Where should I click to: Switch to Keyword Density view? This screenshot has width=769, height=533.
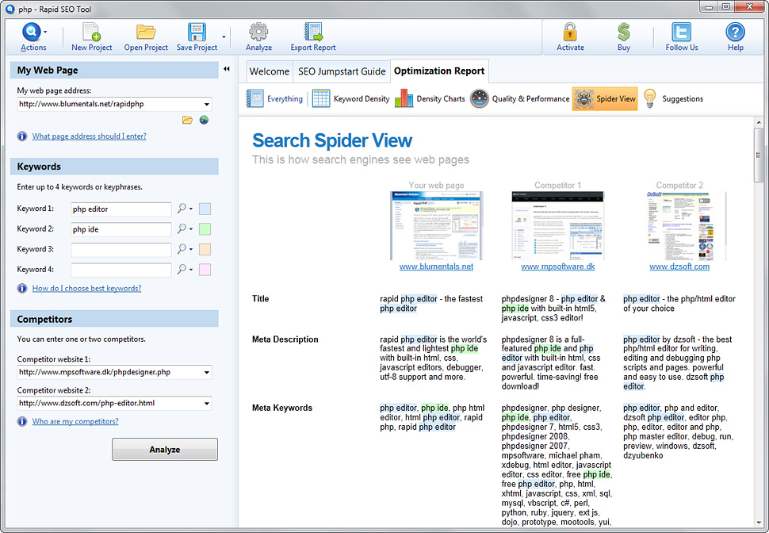click(351, 98)
